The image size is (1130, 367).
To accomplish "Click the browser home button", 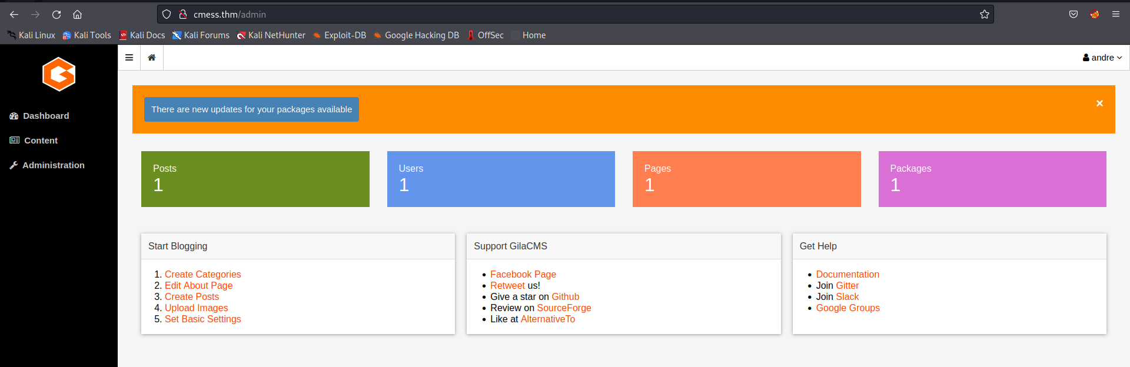I will pos(77,15).
